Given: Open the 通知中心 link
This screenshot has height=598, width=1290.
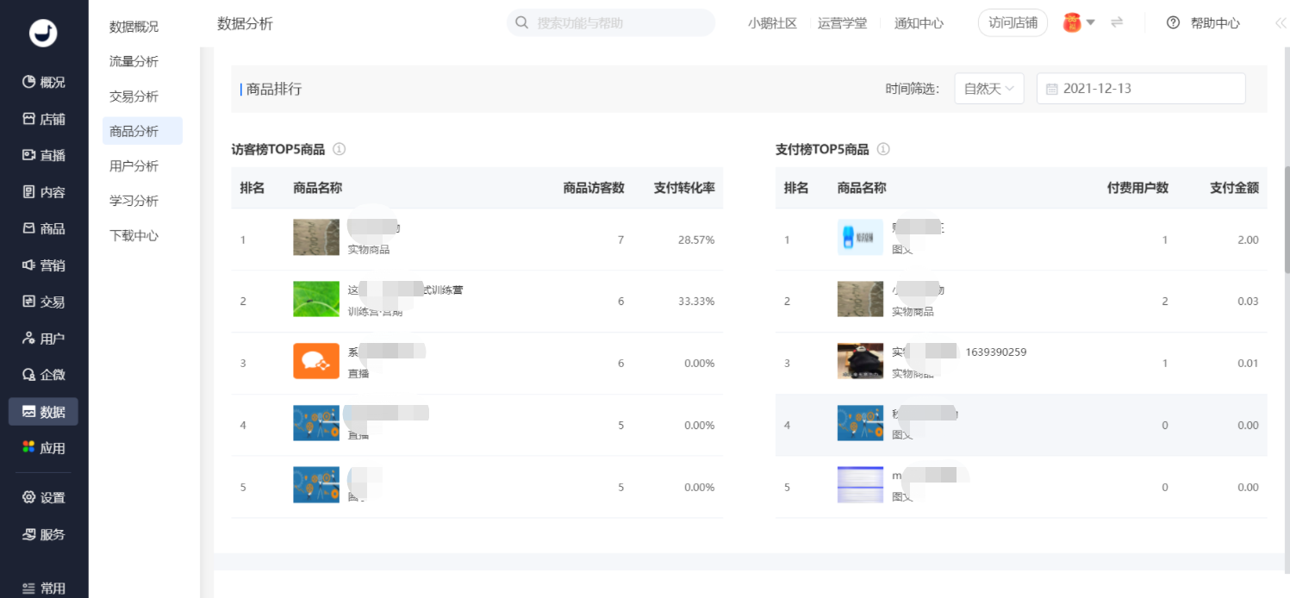Looking at the screenshot, I should point(919,23).
